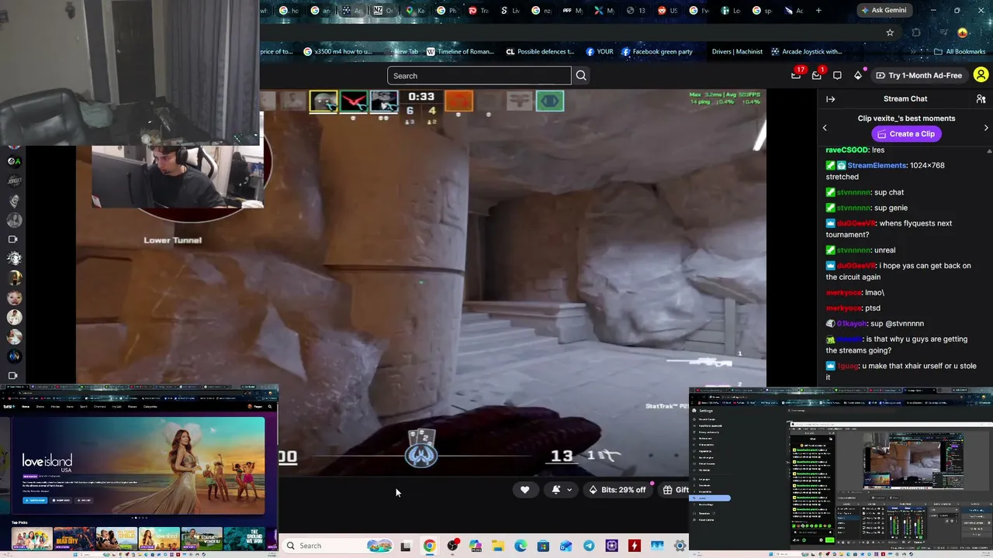
Task: Open 'Drivers | Machinist' bookmark
Action: [737, 52]
